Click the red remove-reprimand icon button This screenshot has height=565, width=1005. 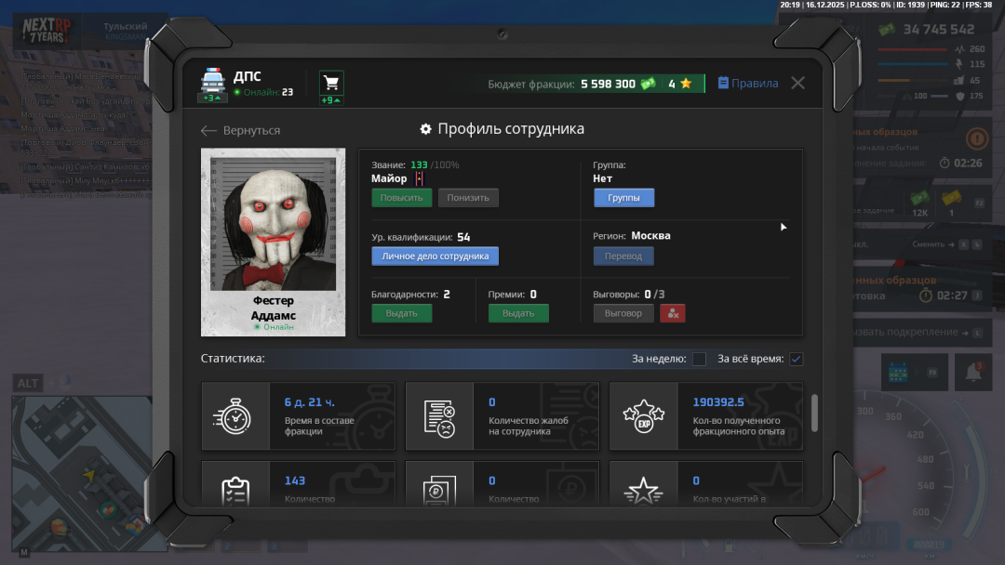coord(672,313)
